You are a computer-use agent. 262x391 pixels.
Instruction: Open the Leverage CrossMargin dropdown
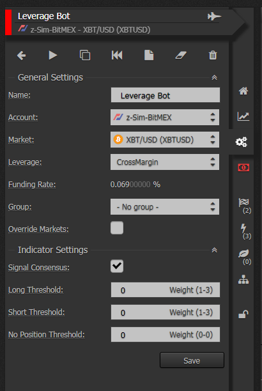(x=165, y=162)
